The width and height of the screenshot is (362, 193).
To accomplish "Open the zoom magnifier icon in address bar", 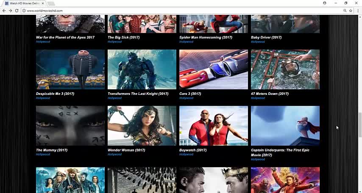I will [345, 11].
